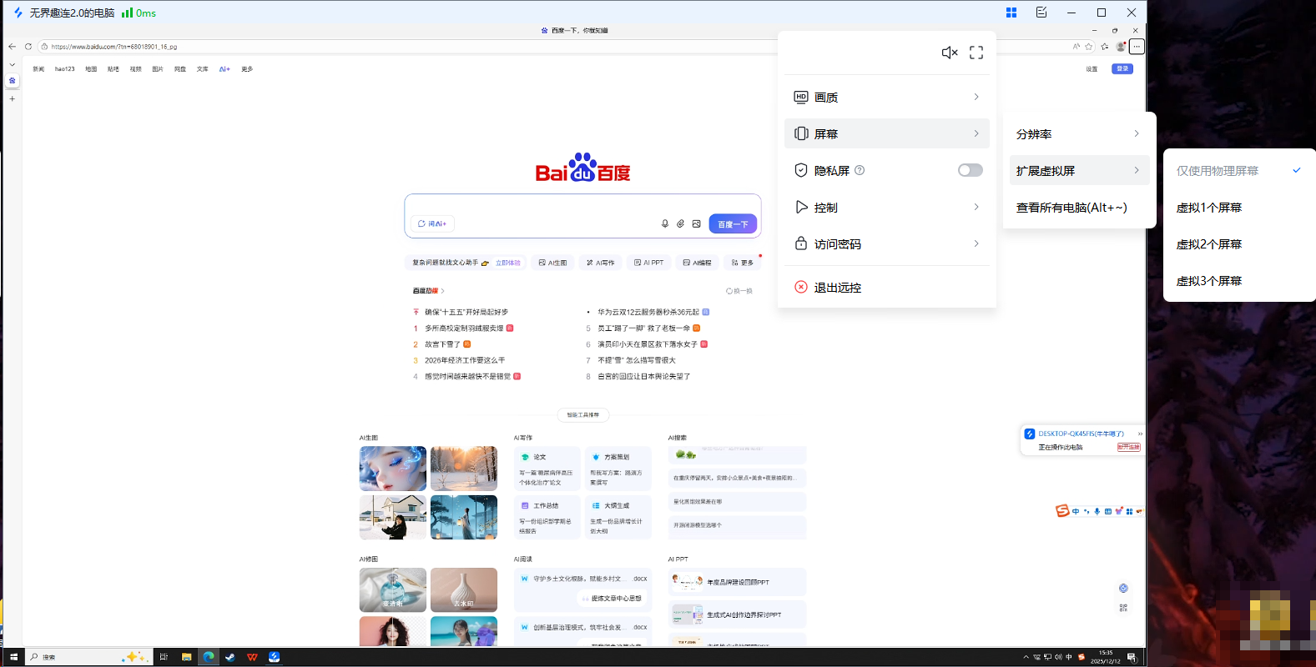Open the Windows Start menu

point(13,657)
